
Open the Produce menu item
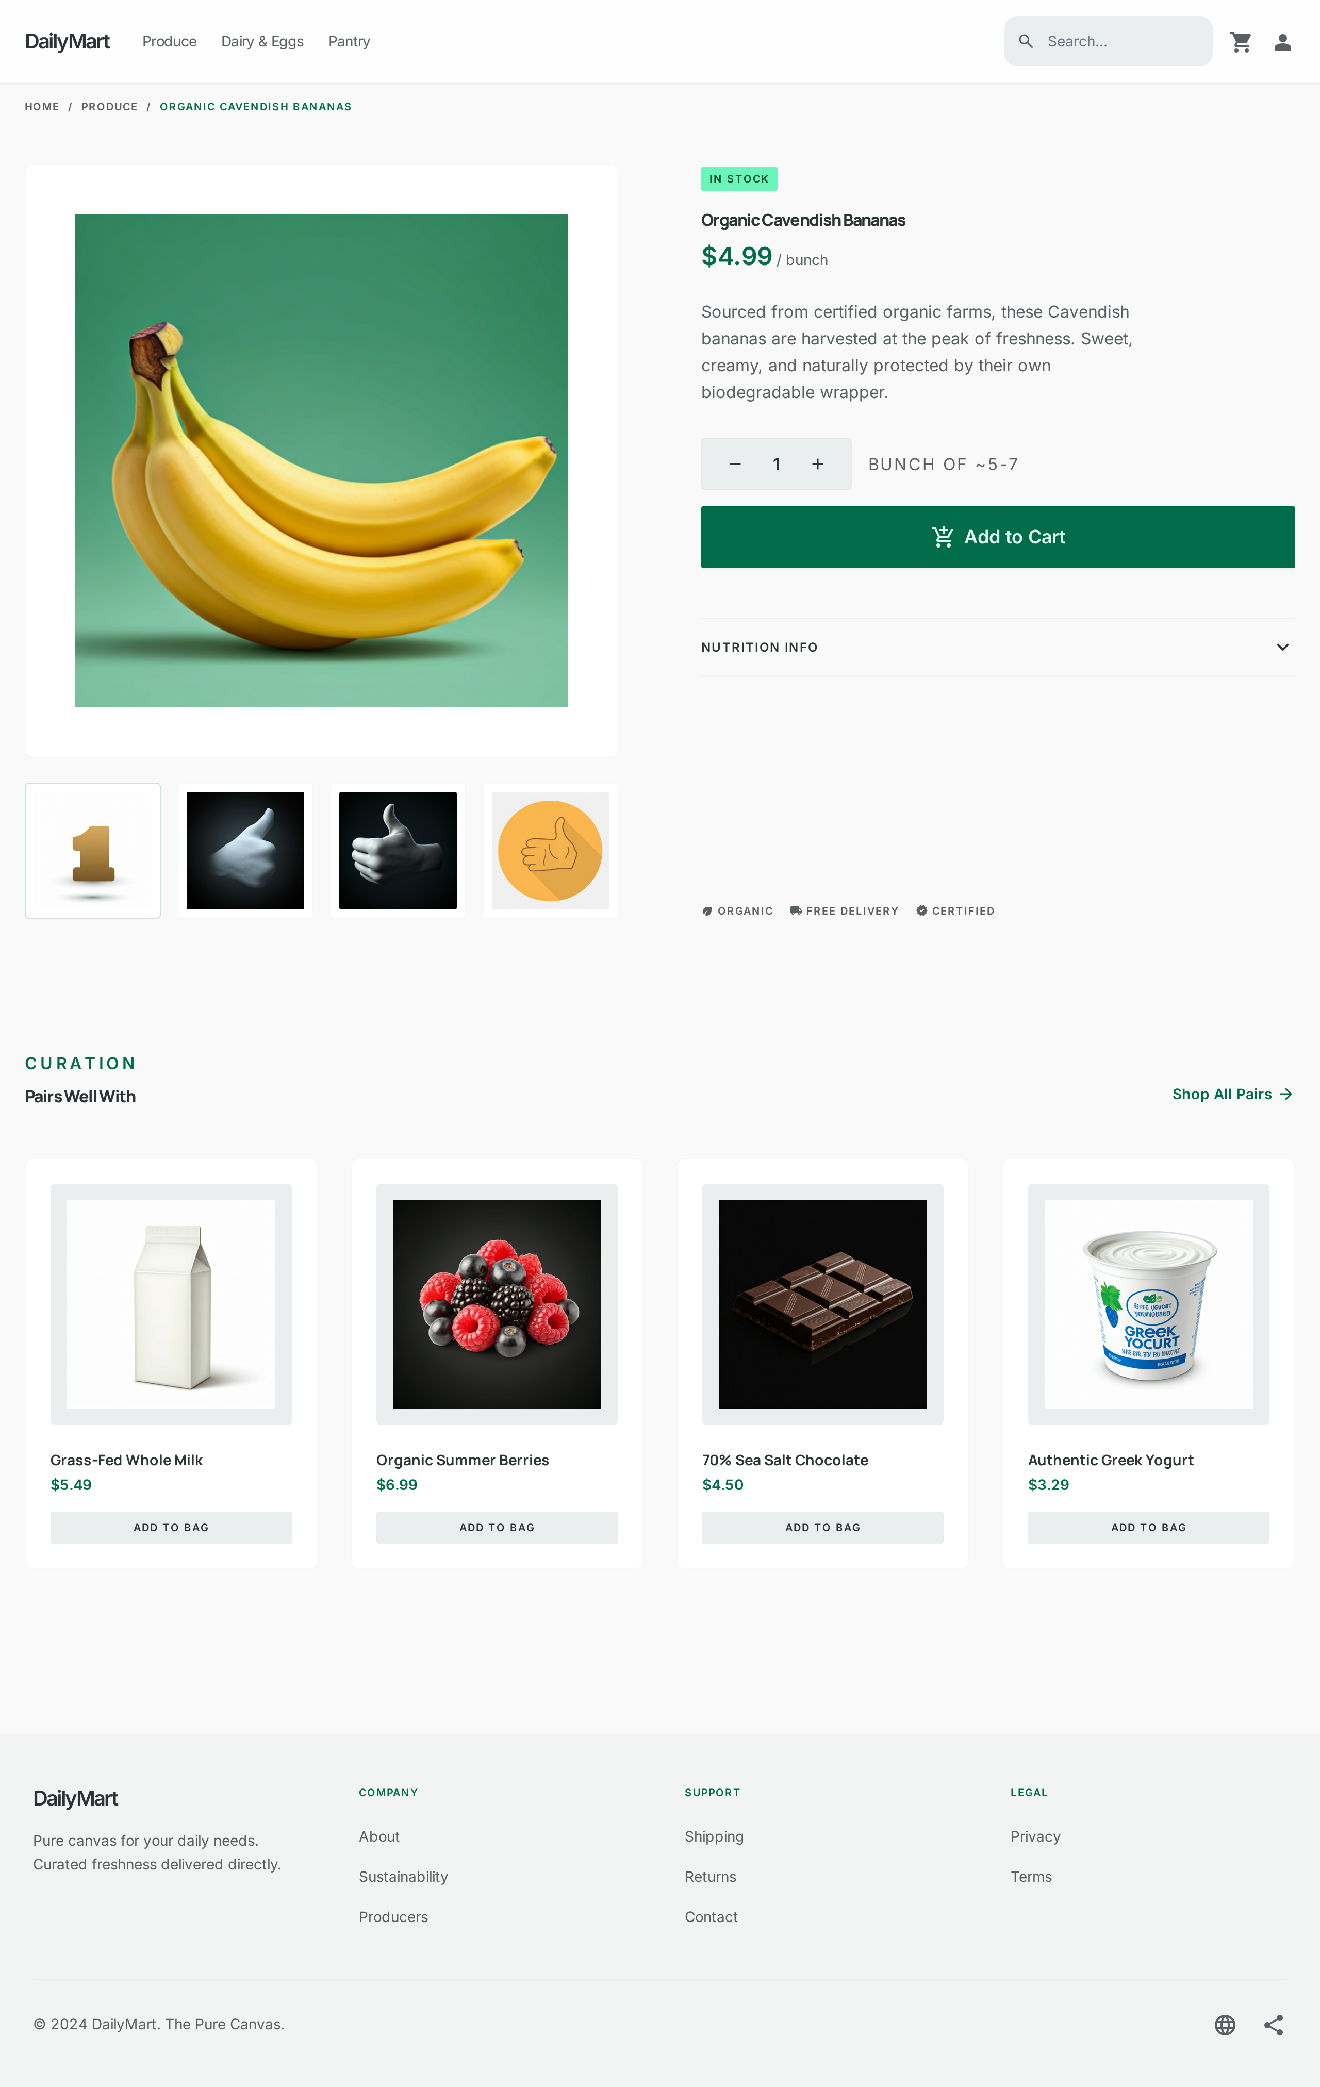(x=169, y=42)
